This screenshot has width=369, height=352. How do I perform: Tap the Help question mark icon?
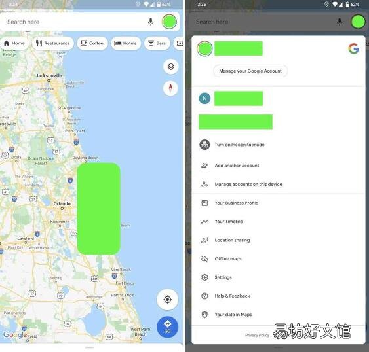(204, 296)
